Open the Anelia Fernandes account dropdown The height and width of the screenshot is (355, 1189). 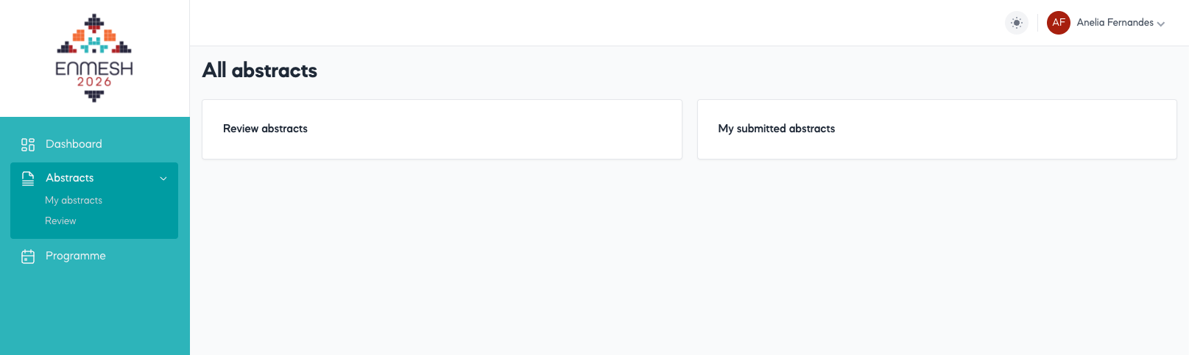click(1115, 23)
